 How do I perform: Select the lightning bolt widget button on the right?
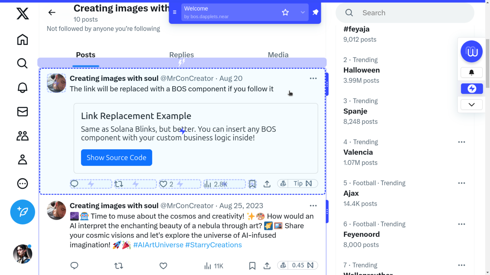click(x=472, y=89)
